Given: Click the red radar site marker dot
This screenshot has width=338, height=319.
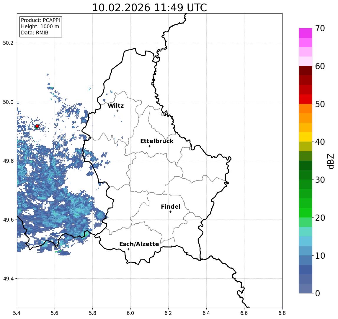Looking at the screenshot, I should click(x=37, y=126).
